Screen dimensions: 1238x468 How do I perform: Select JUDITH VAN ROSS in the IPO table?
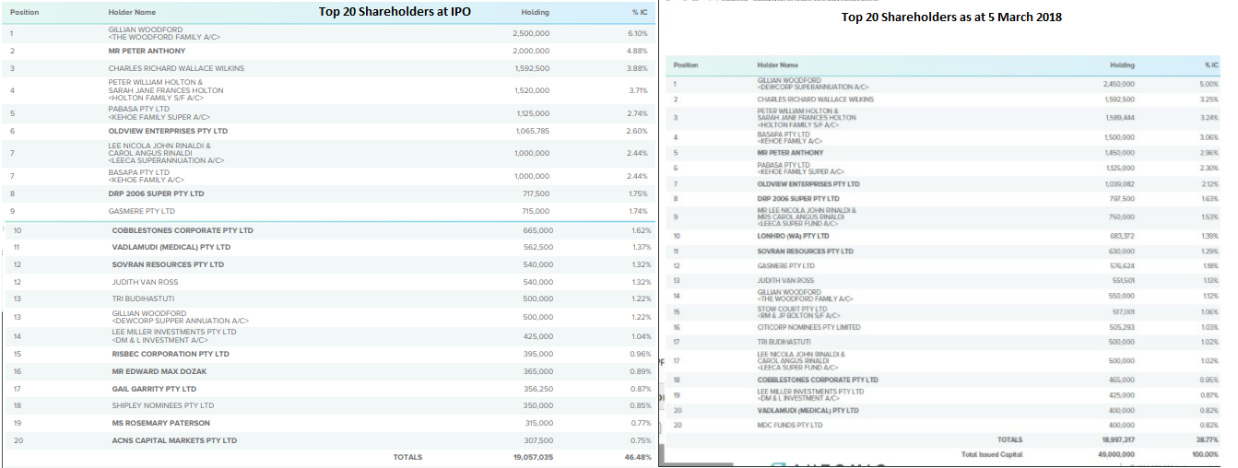(145, 282)
